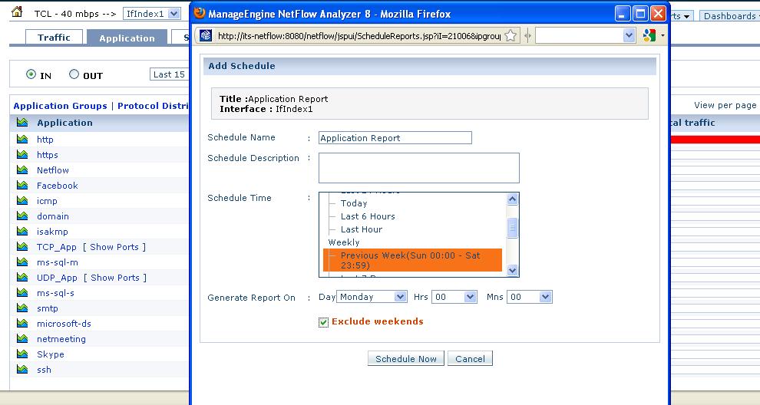The image size is (760, 405).
Task: Click the Schedule Description text box
Action: 418,168
